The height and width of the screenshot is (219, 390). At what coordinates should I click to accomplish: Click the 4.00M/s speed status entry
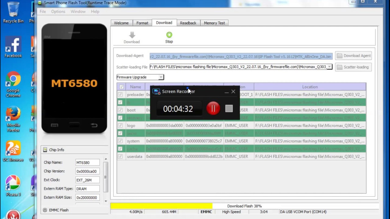(136, 212)
